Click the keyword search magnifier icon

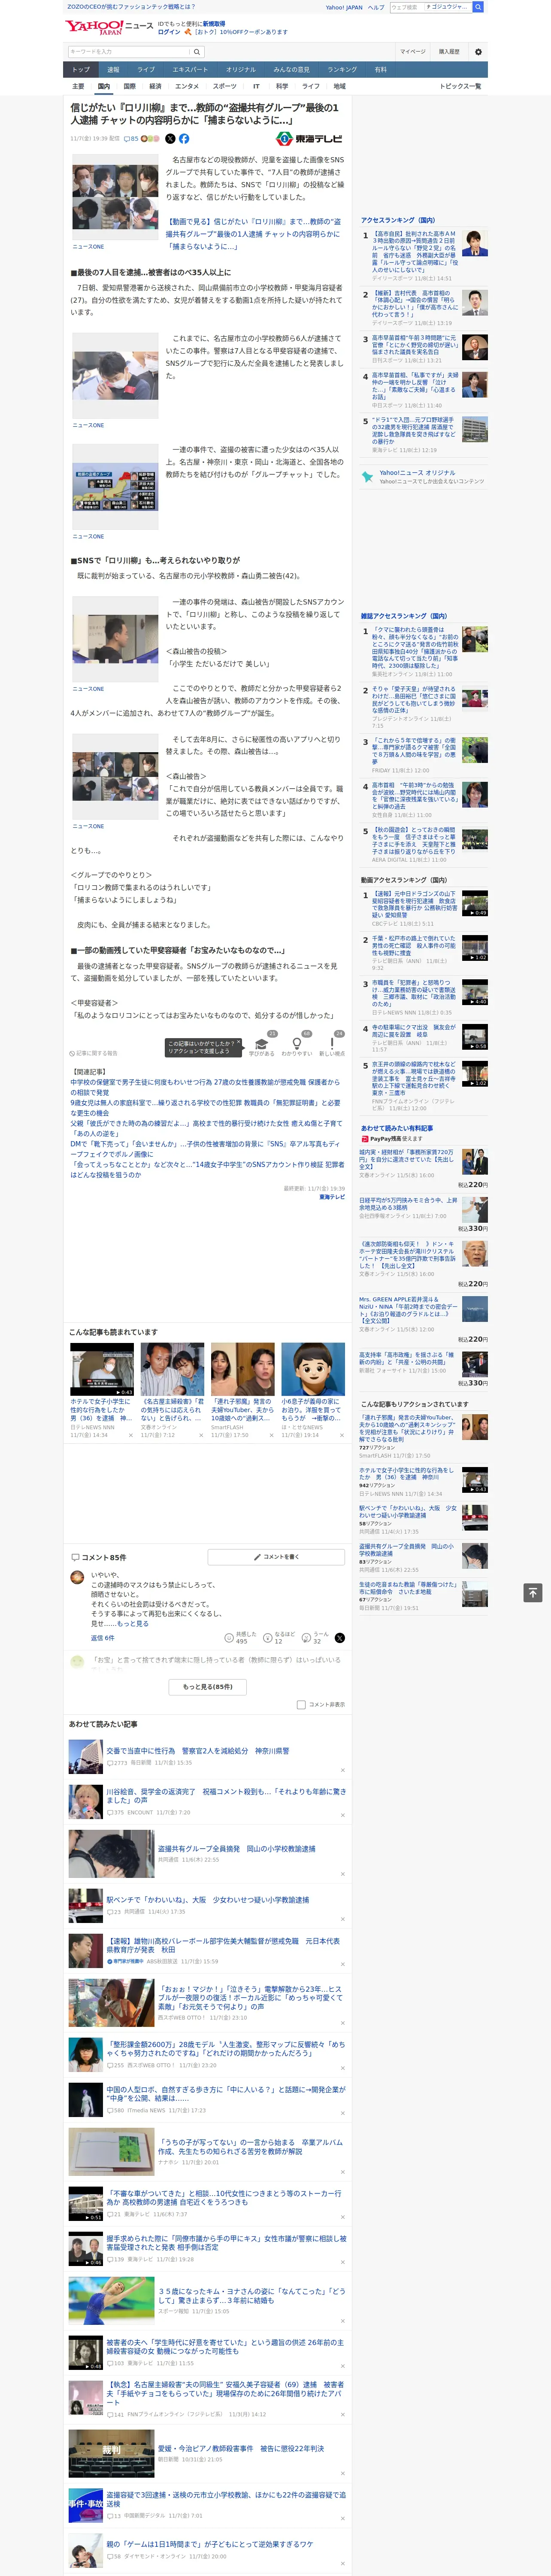(x=197, y=52)
